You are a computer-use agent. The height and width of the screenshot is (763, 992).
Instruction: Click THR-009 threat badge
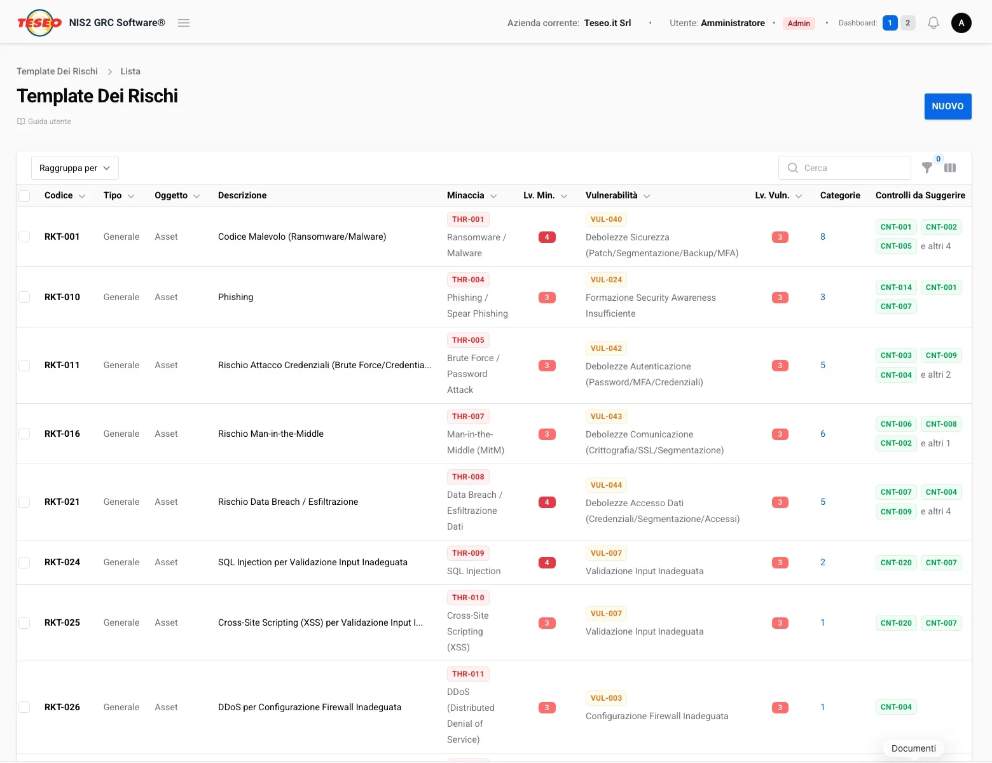(468, 553)
